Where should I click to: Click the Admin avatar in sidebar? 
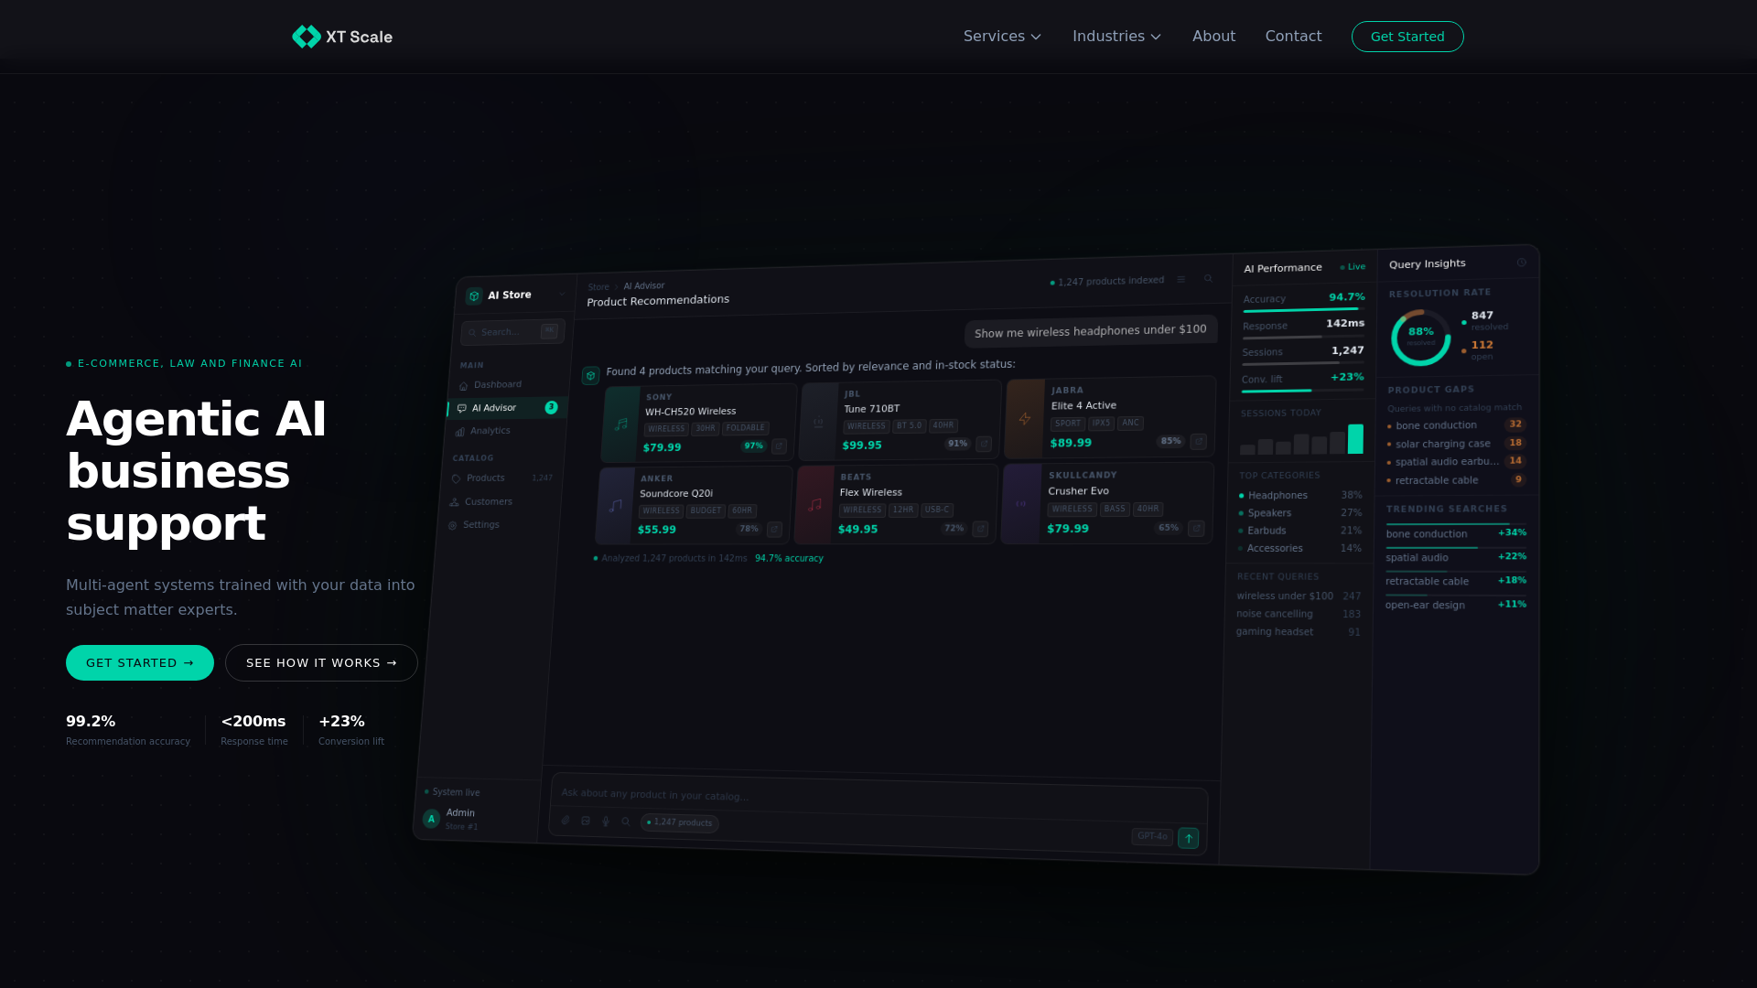pyautogui.click(x=431, y=819)
